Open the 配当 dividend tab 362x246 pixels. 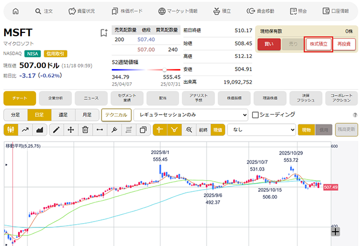pos(163,98)
